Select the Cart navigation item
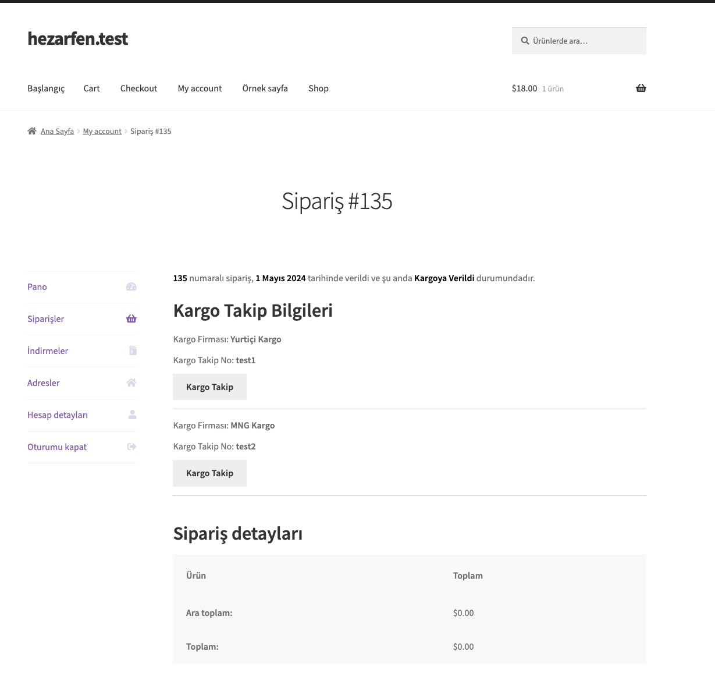The height and width of the screenshot is (673, 715). point(91,88)
